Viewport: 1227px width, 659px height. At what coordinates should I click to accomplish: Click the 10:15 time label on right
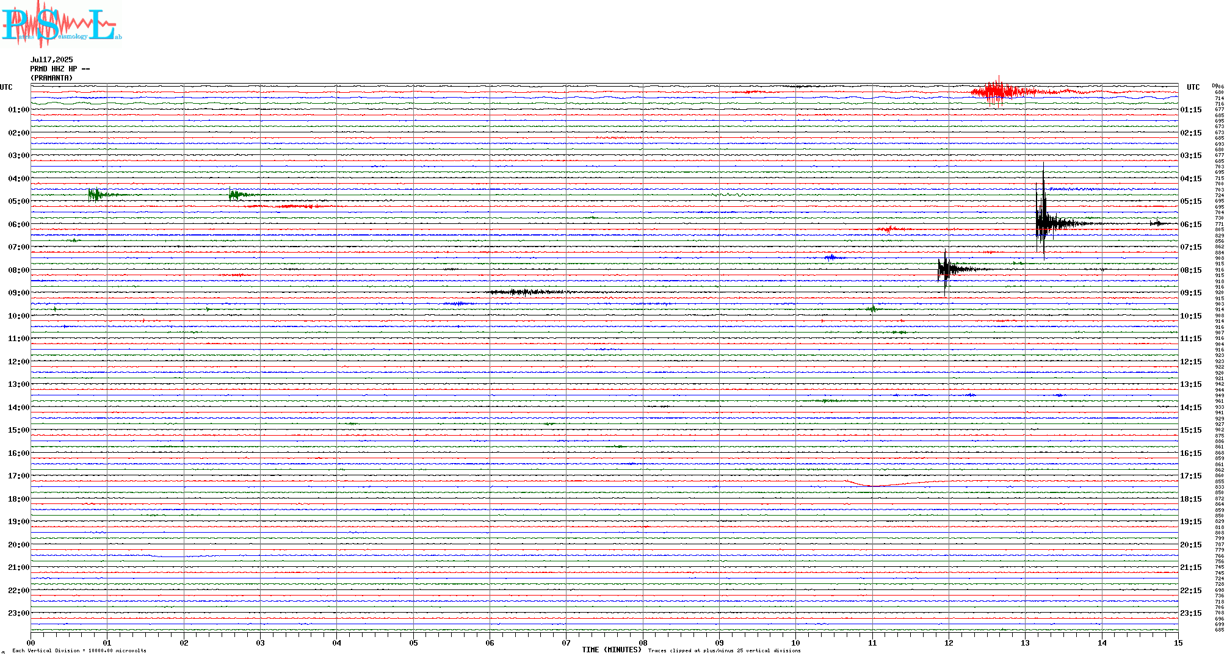tap(1191, 316)
